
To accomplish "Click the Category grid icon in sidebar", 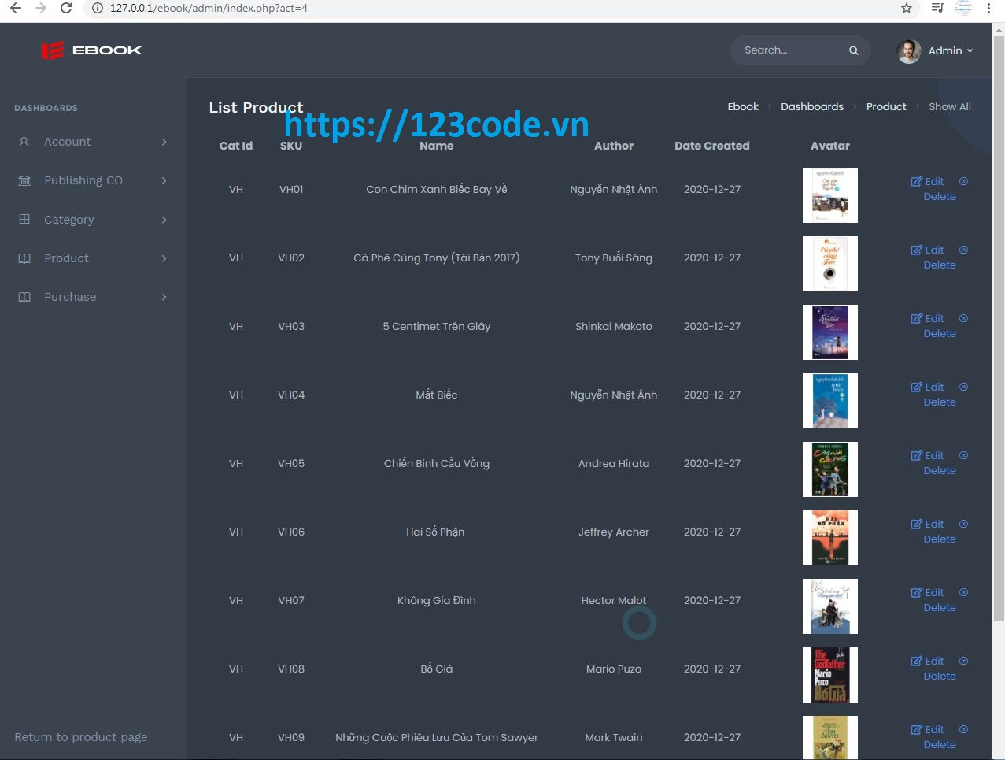I will pos(24,220).
